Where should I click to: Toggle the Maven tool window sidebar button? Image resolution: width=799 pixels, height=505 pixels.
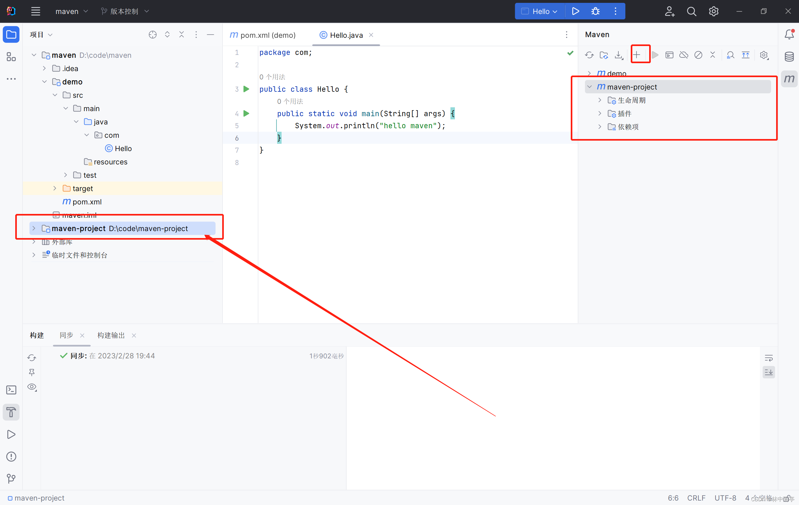(789, 79)
